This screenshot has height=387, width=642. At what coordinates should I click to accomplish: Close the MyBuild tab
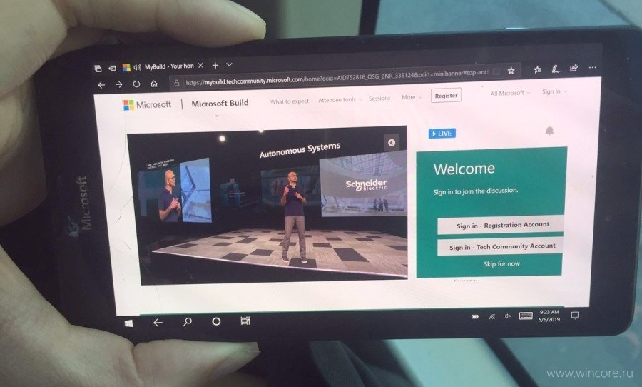[x=200, y=66]
